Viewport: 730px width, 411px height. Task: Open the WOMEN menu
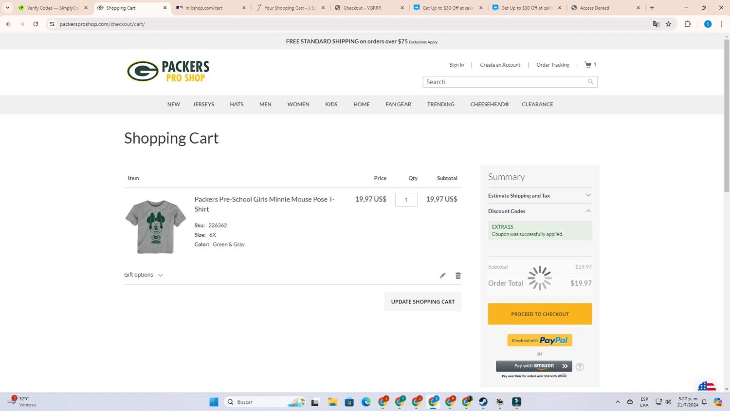click(x=298, y=104)
